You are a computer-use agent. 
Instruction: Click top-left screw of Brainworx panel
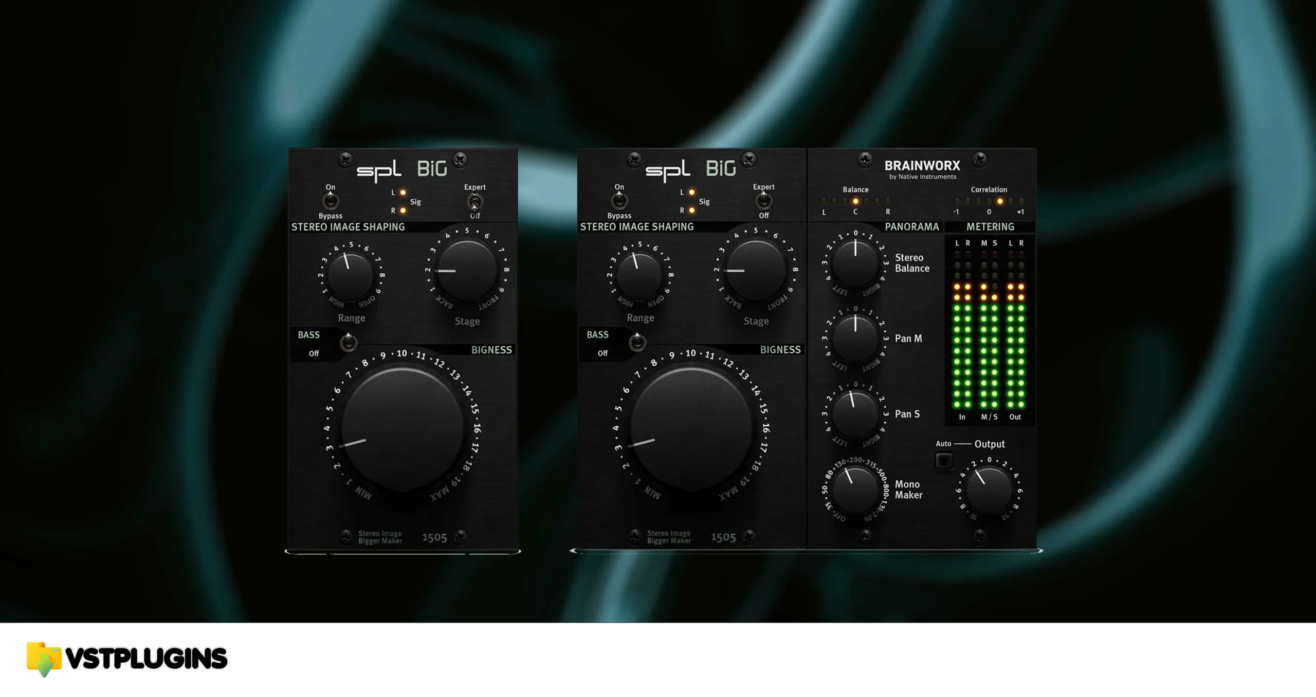pos(865,160)
